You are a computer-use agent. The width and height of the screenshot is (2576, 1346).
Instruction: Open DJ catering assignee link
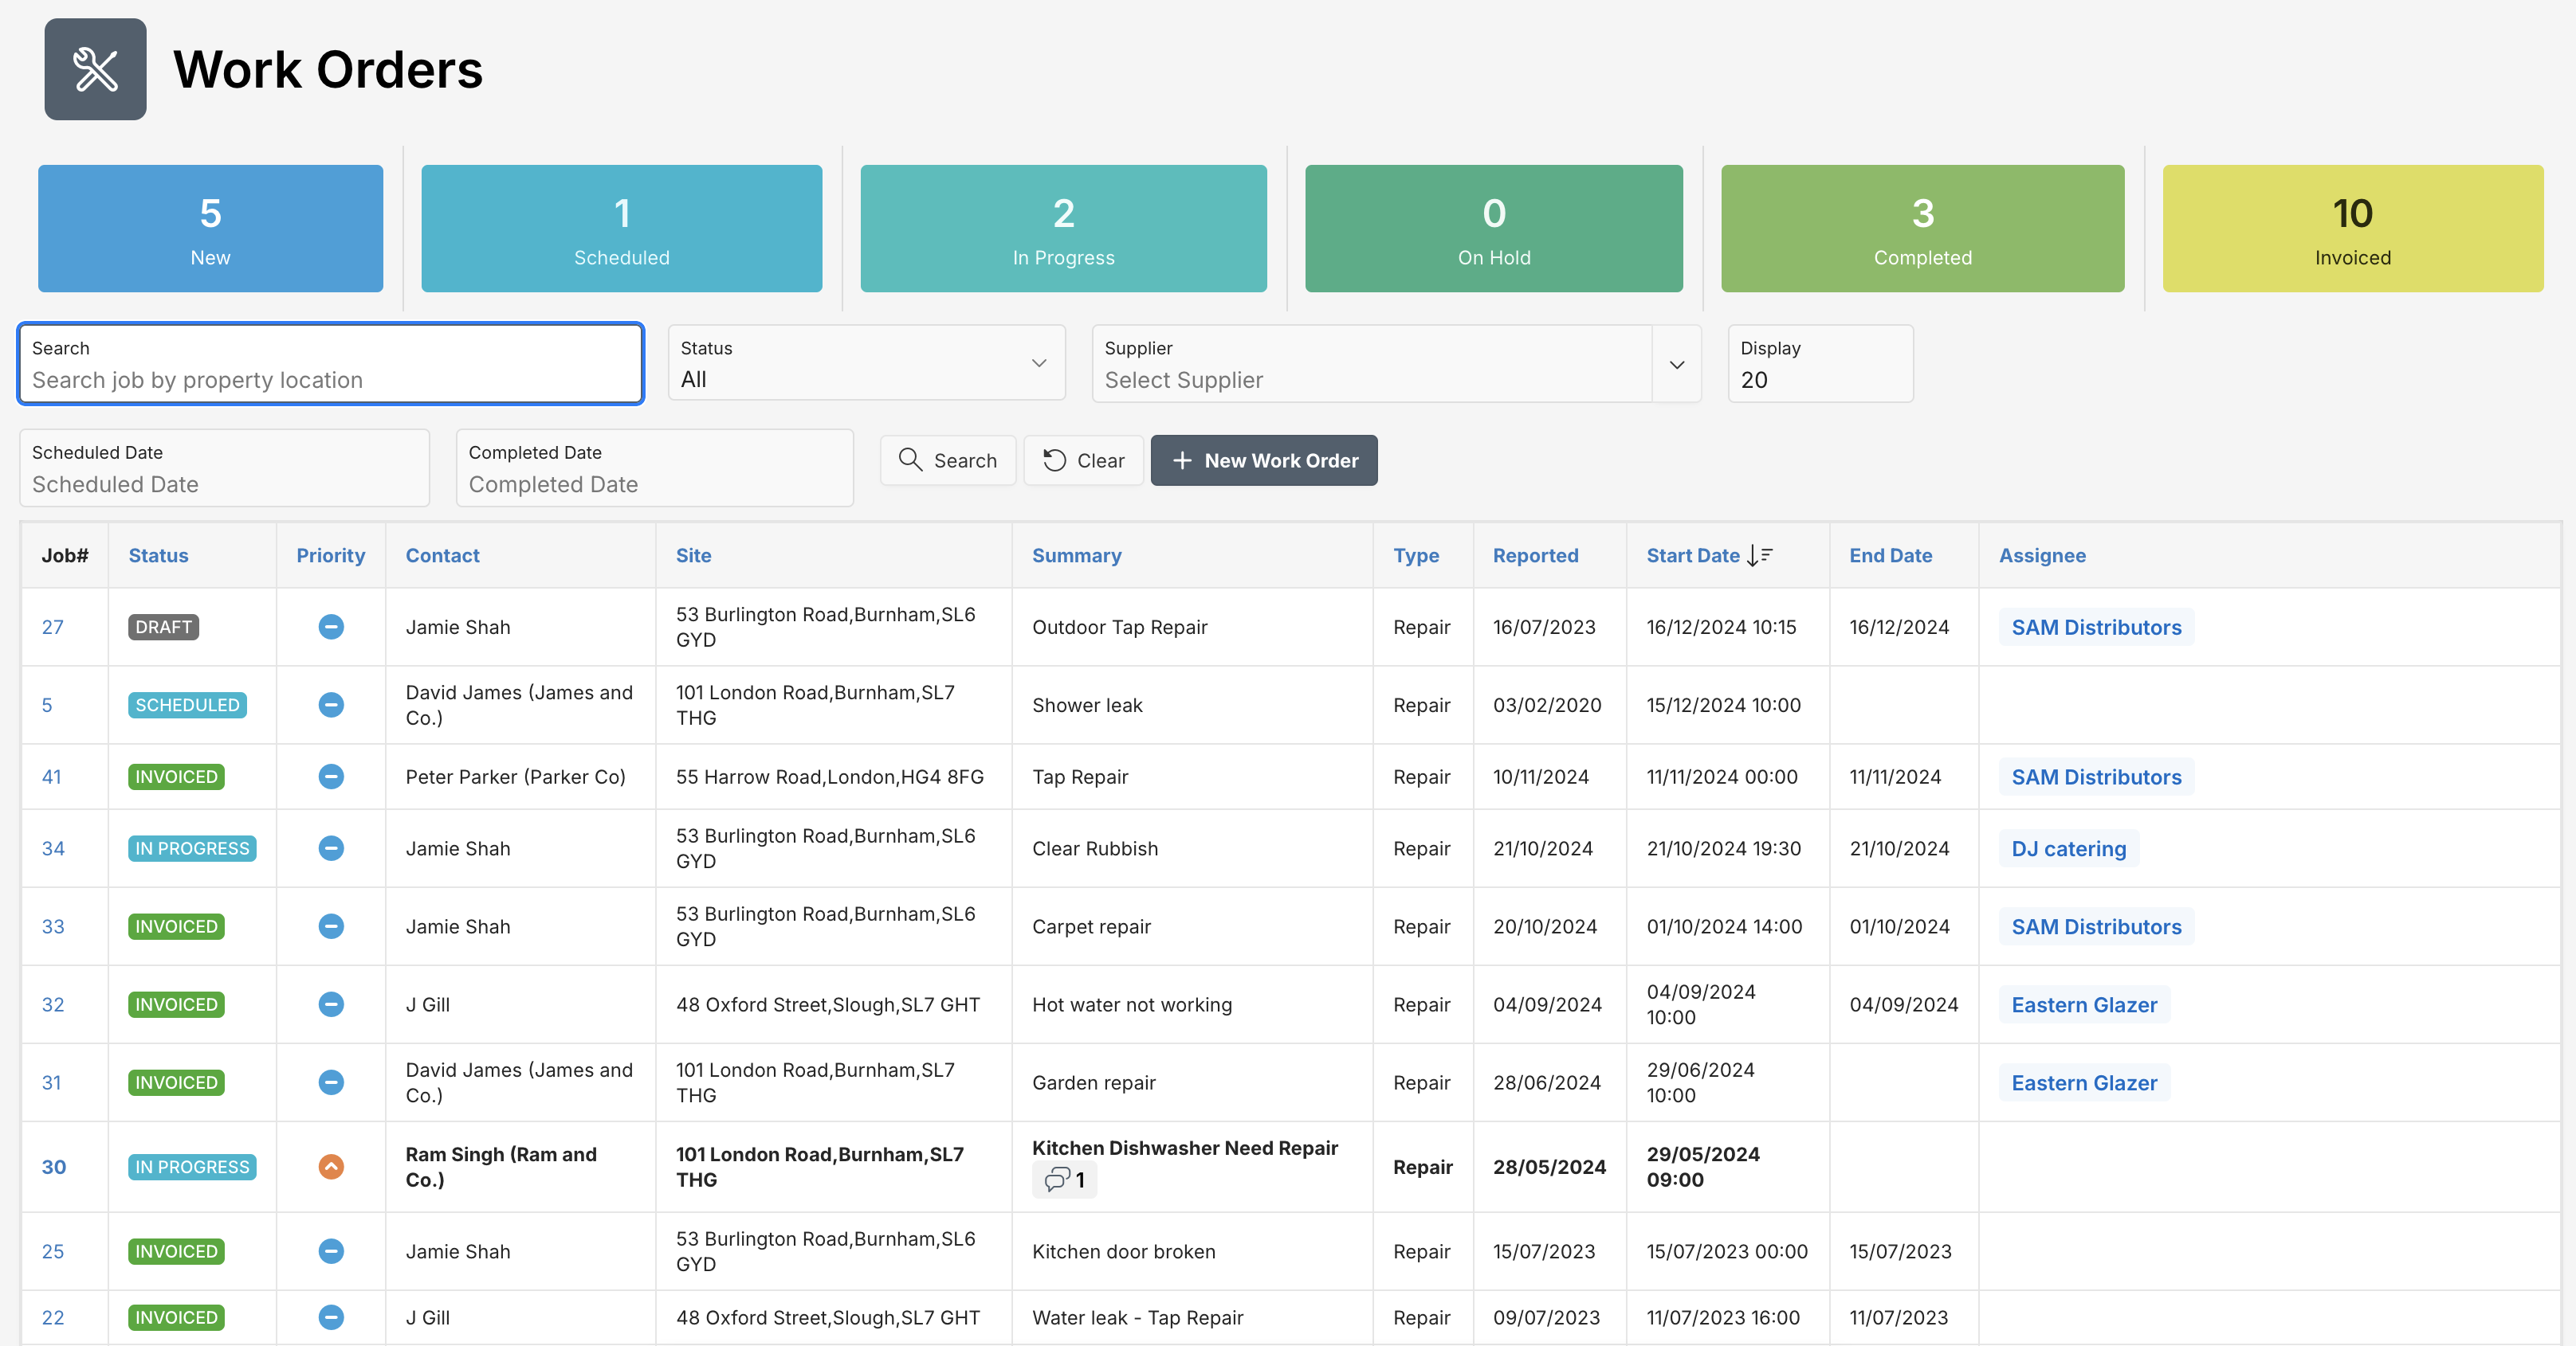pos(2068,848)
